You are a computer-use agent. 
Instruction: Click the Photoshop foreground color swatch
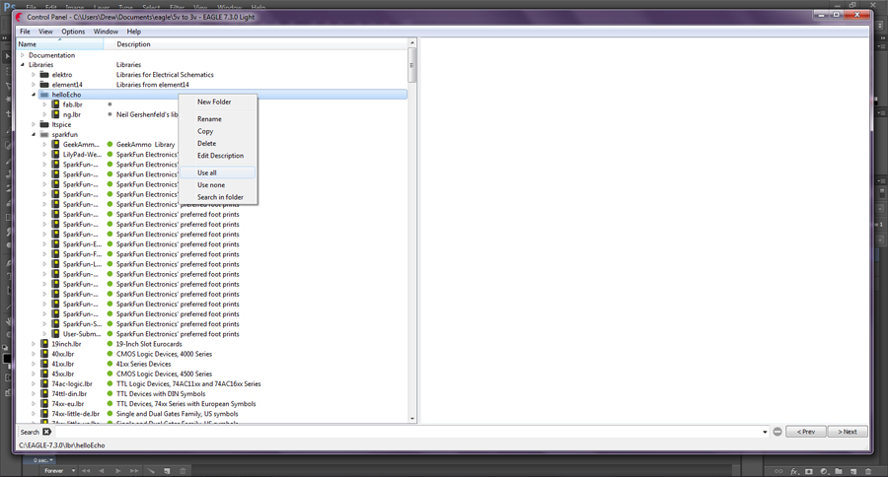[x=6, y=359]
